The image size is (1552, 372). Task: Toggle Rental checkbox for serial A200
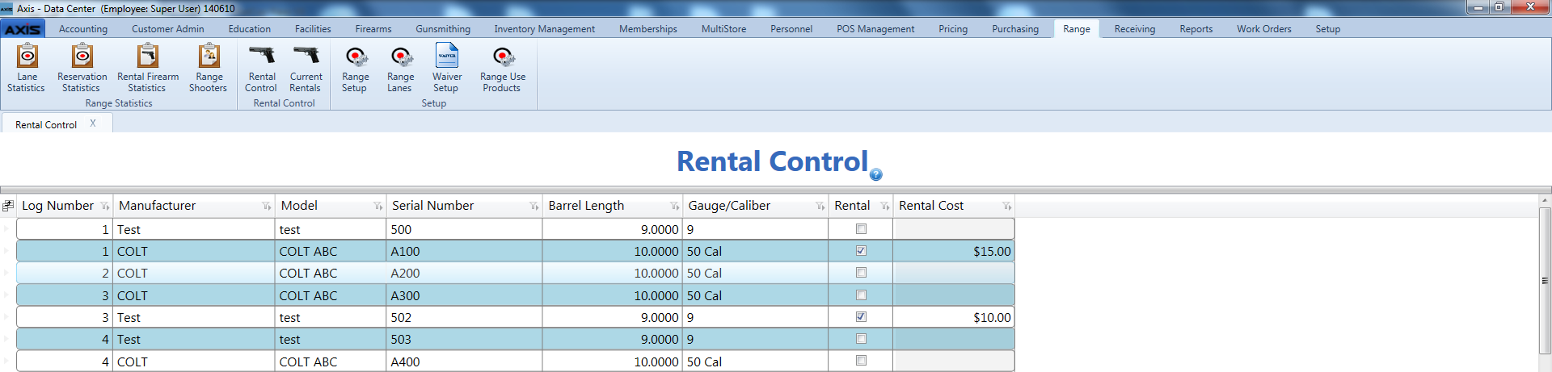click(x=861, y=273)
